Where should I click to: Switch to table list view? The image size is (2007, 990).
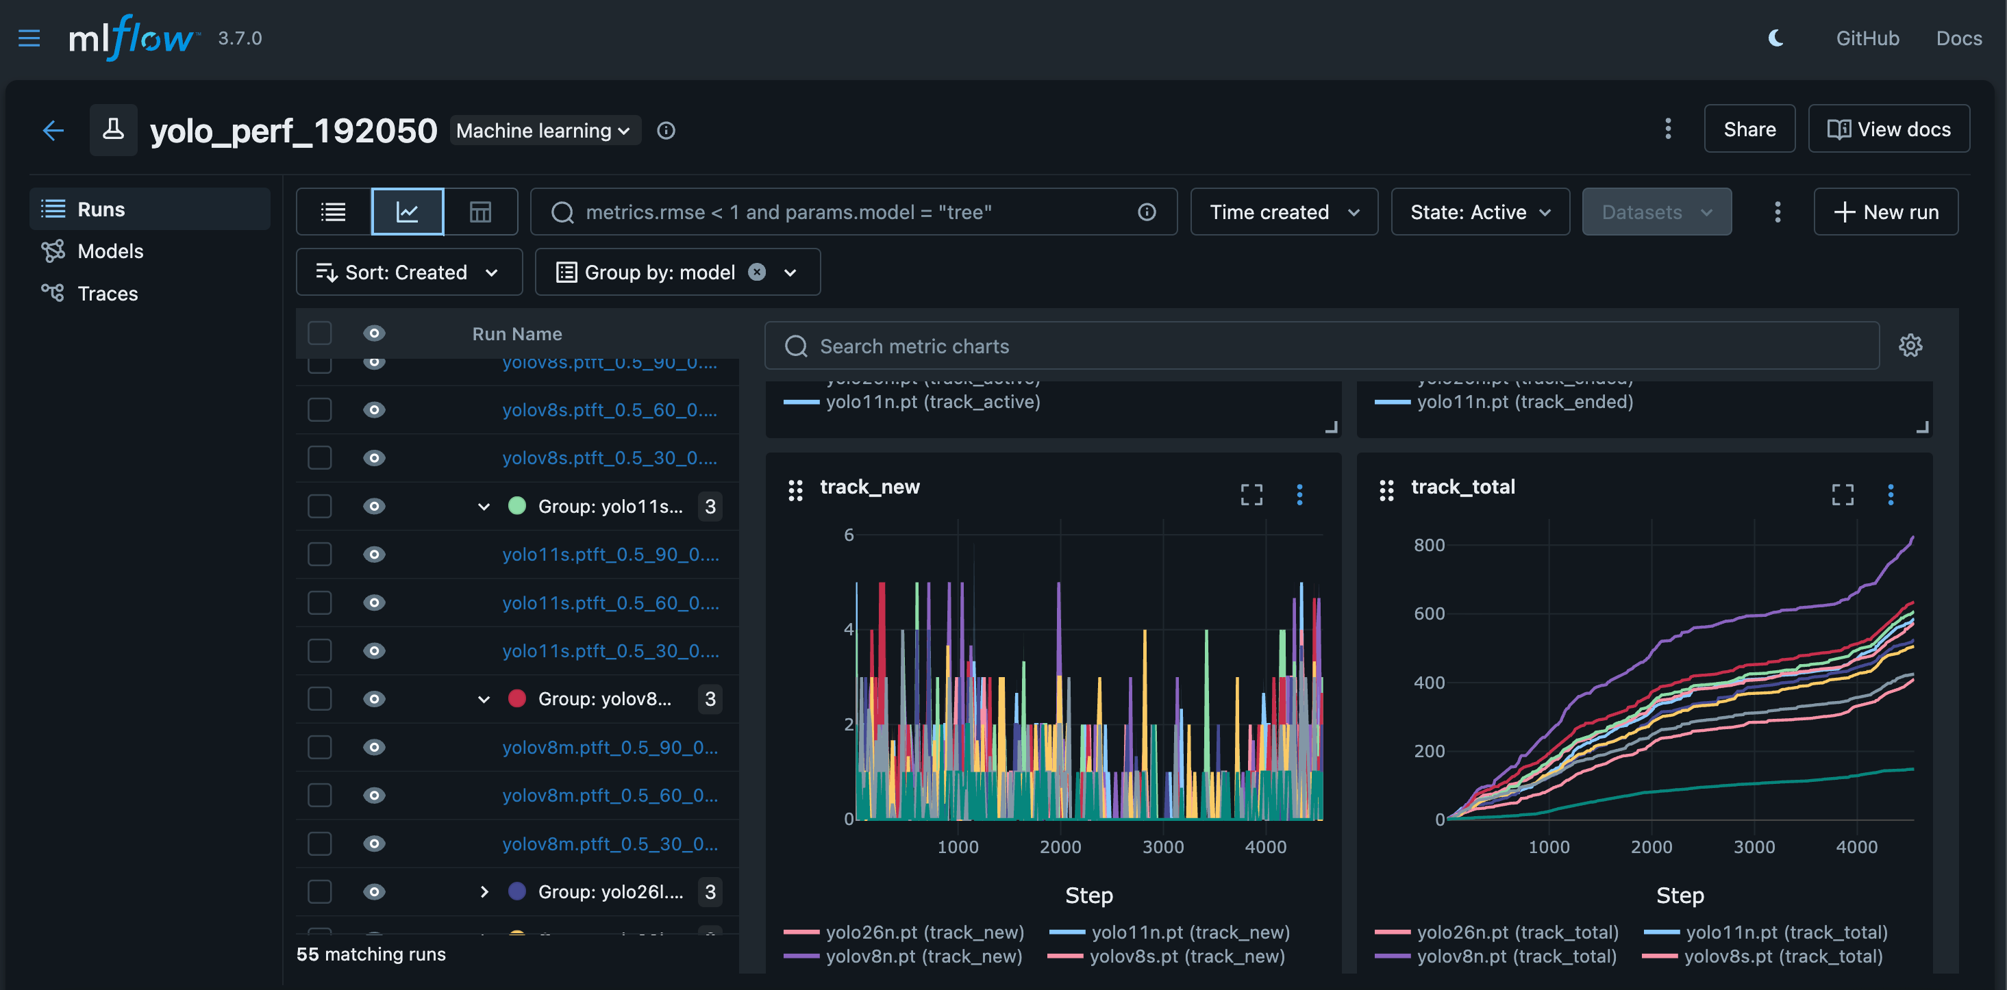pos(334,212)
